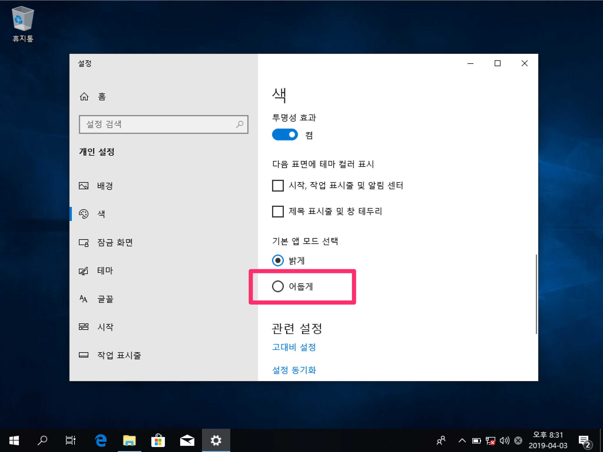Select the 잠금 화면 lock screen icon
The image size is (603, 452).
84,243
